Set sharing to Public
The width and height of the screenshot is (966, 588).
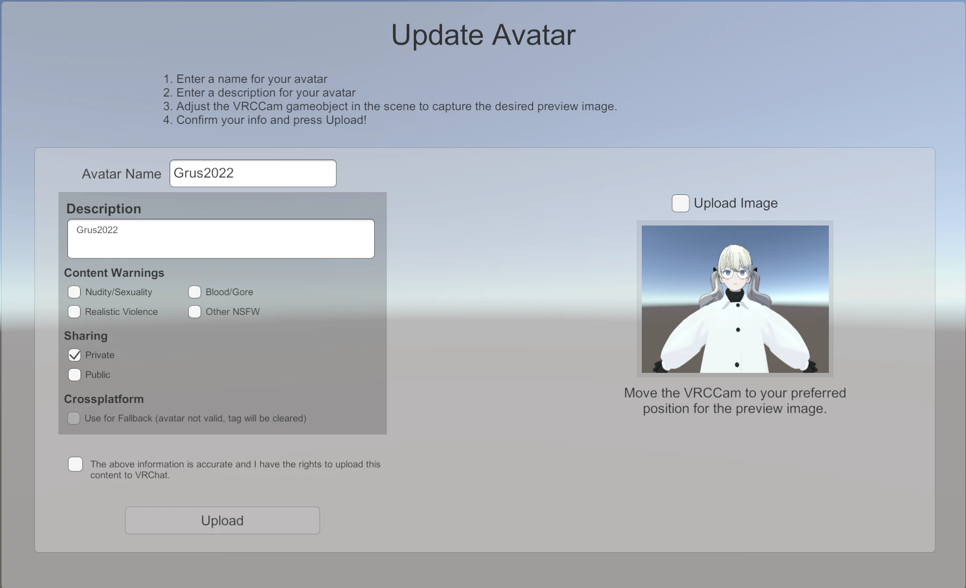(x=74, y=375)
